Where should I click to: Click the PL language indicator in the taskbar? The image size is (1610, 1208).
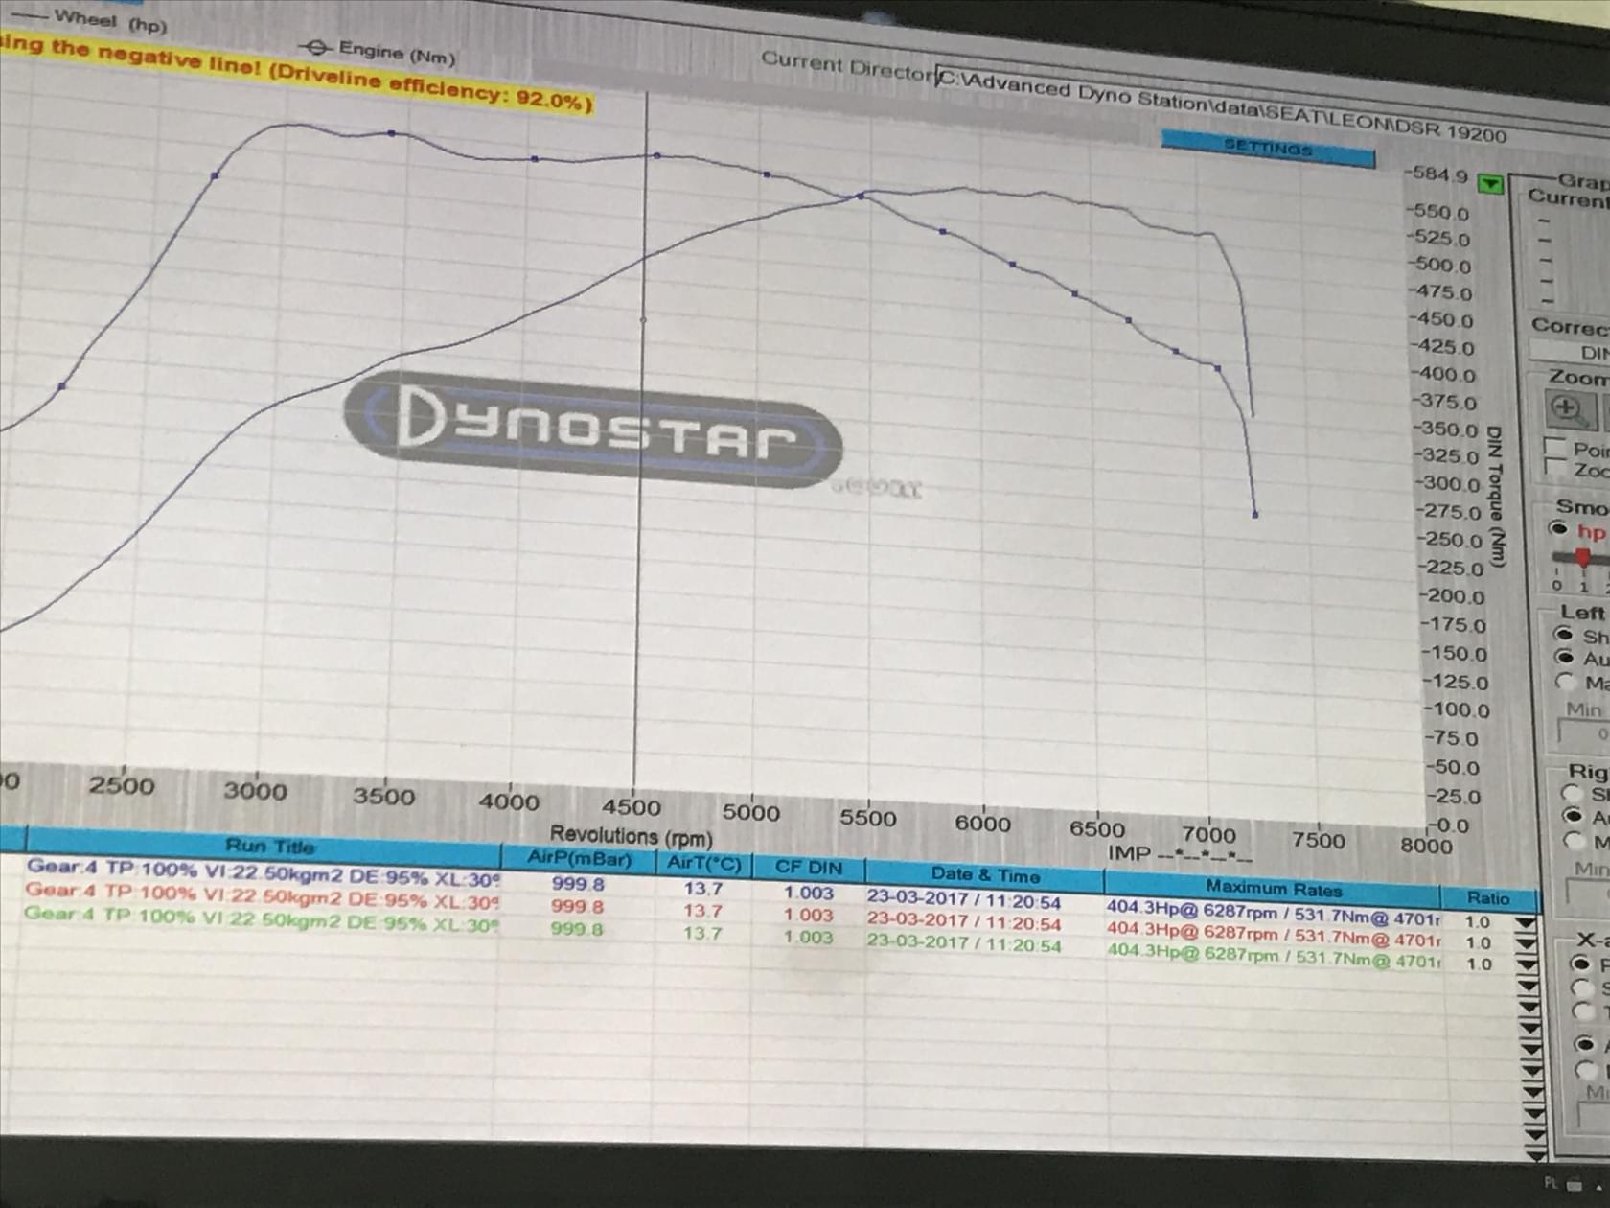(1551, 1184)
